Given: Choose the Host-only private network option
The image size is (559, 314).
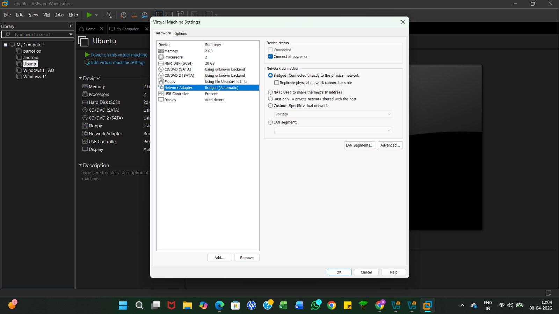Looking at the screenshot, I should pyautogui.click(x=270, y=99).
